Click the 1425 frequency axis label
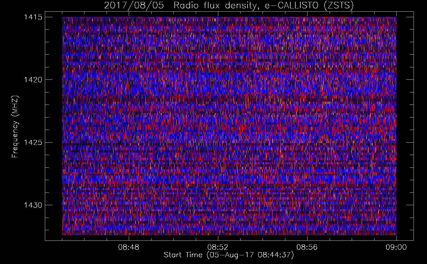427x264 pixels. [33, 143]
